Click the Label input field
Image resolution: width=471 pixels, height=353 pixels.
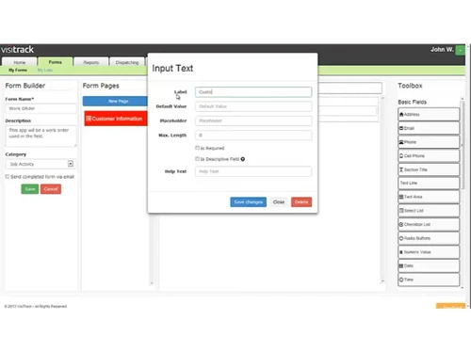pyautogui.click(x=253, y=92)
